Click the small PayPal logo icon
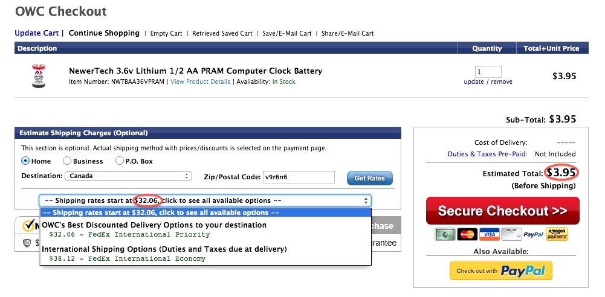 [534, 234]
